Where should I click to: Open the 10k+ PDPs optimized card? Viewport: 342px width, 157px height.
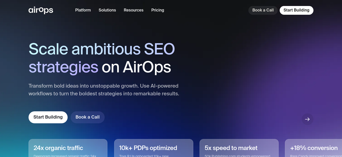(x=154, y=148)
